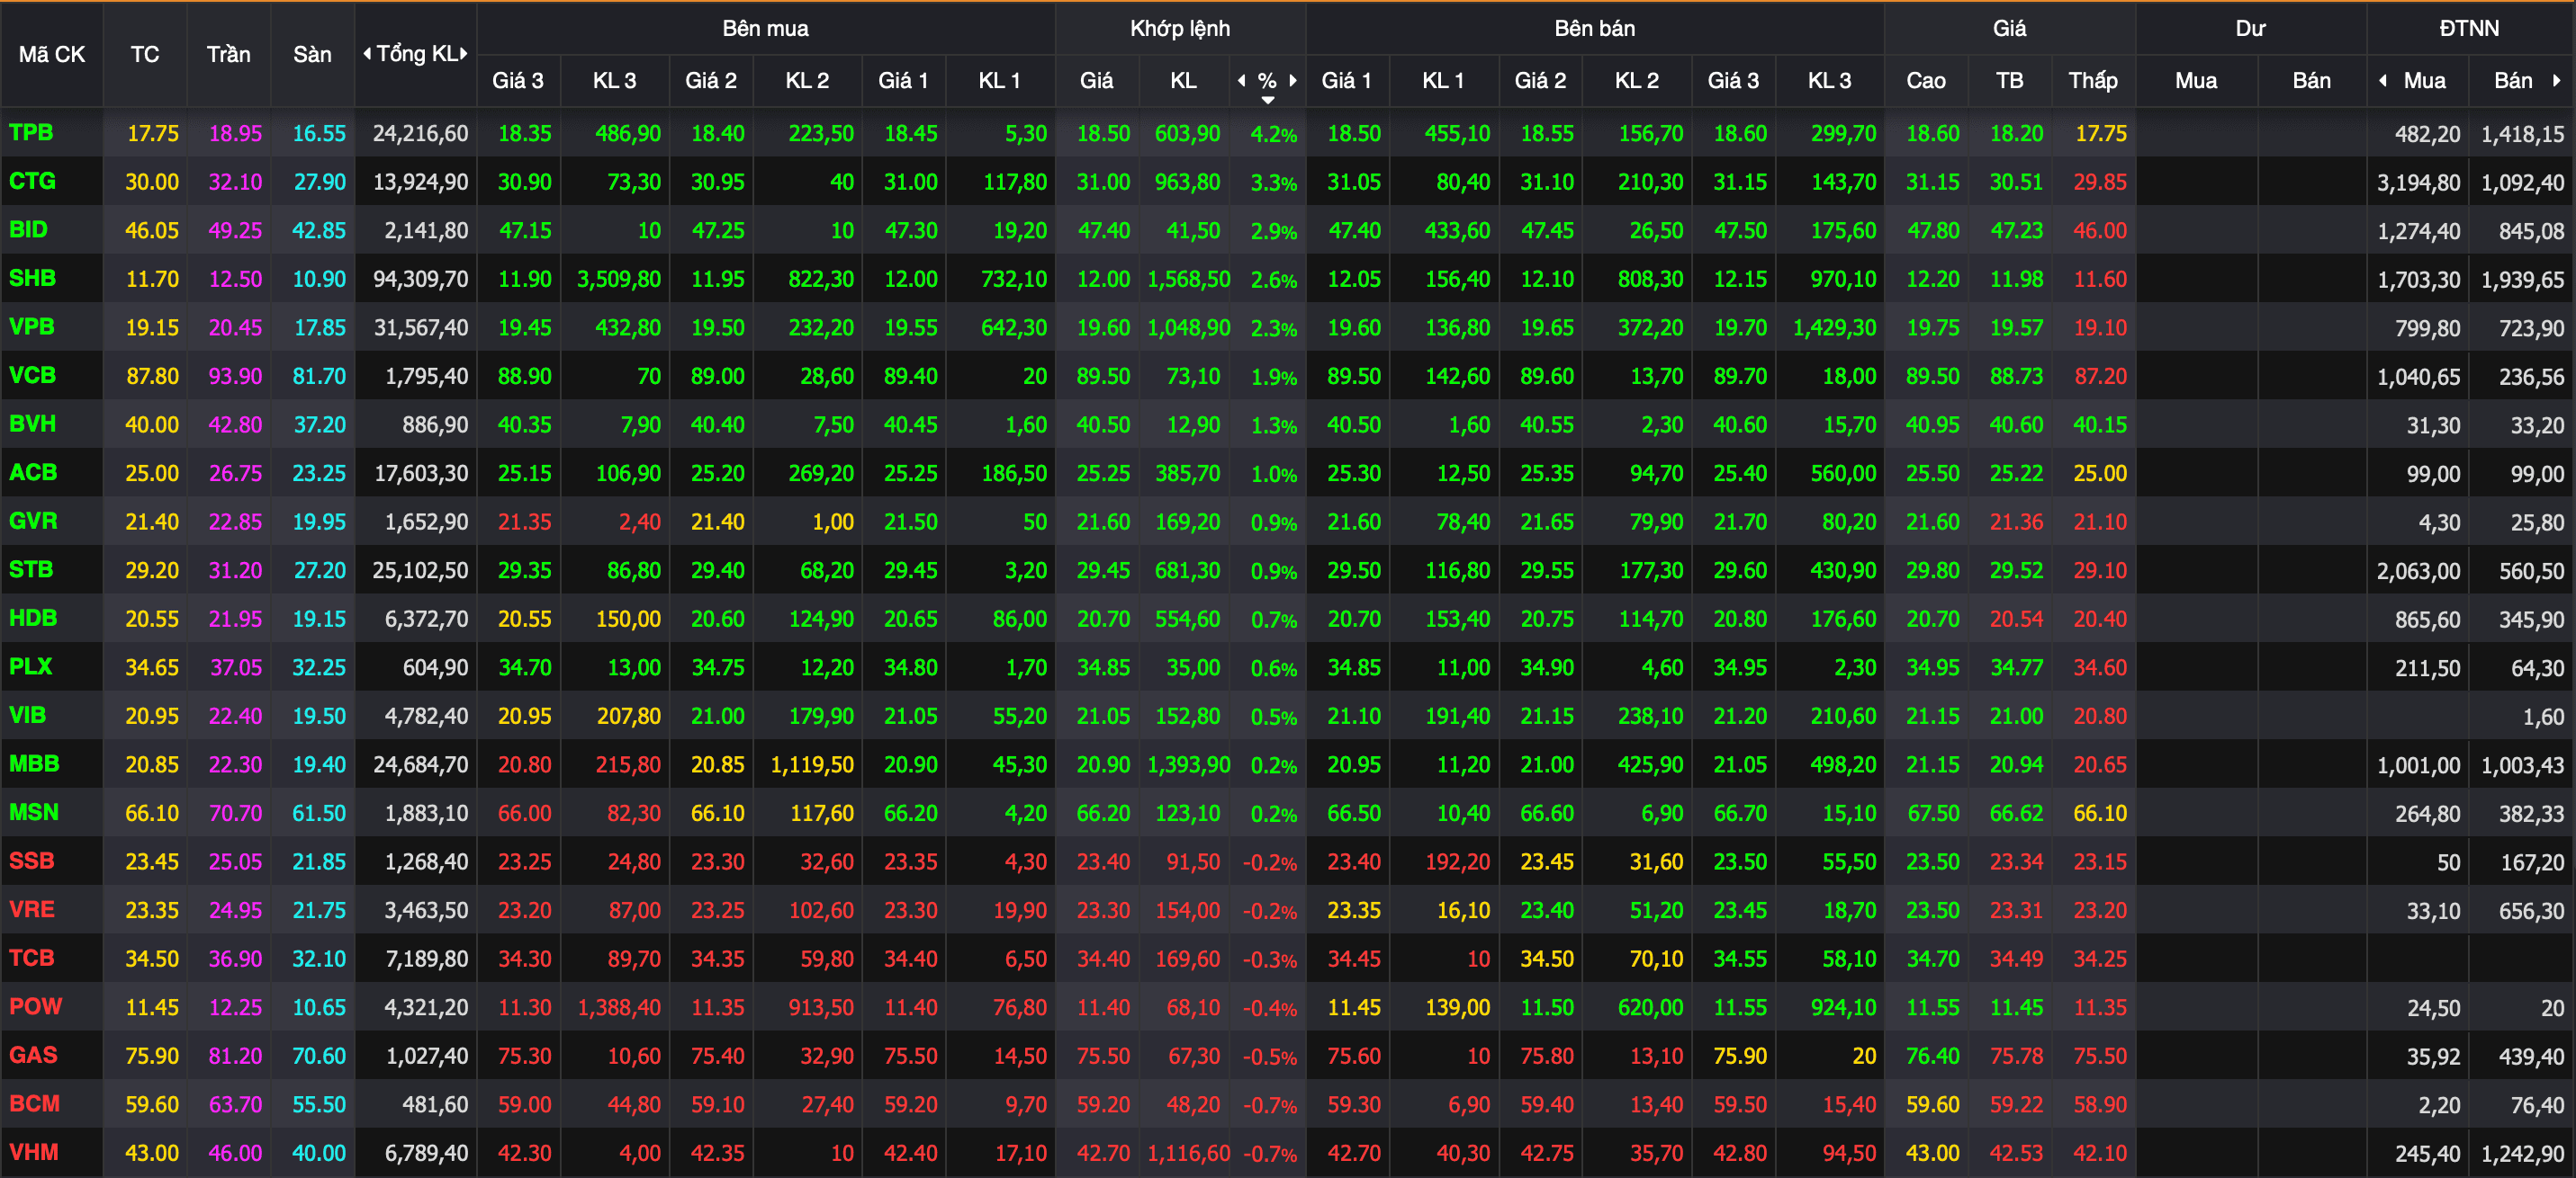The width and height of the screenshot is (2576, 1178).
Task: Click left arrow beside % column header
Action: pyautogui.click(x=1241, y=81)
